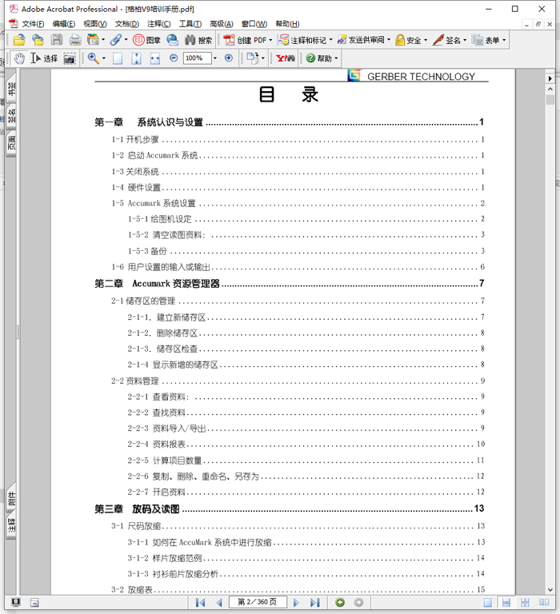Click the page number field 第 2/360 页
The width and height of the screenshot is (560, 614).
258,602
